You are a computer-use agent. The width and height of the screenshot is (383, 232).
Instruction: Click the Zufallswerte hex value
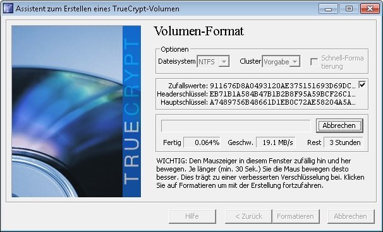click(x=283, y=86)
